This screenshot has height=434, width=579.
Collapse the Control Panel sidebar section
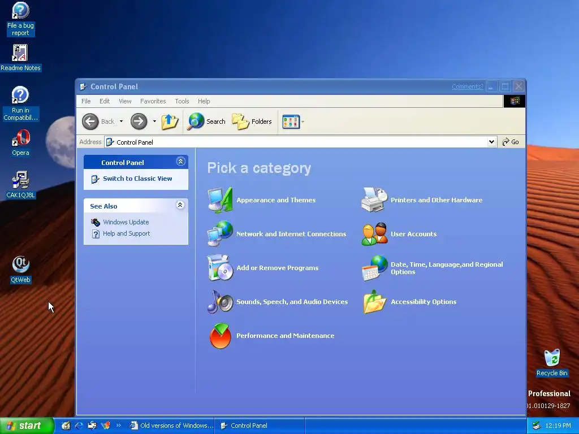coord(180,162)
